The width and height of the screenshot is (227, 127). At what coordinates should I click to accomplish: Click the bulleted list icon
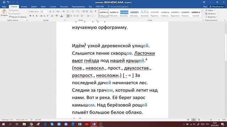68,11
